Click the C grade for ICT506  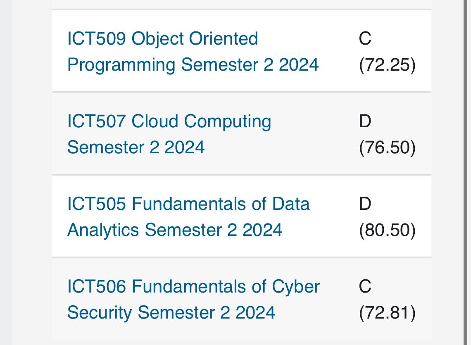pos(365,286)
